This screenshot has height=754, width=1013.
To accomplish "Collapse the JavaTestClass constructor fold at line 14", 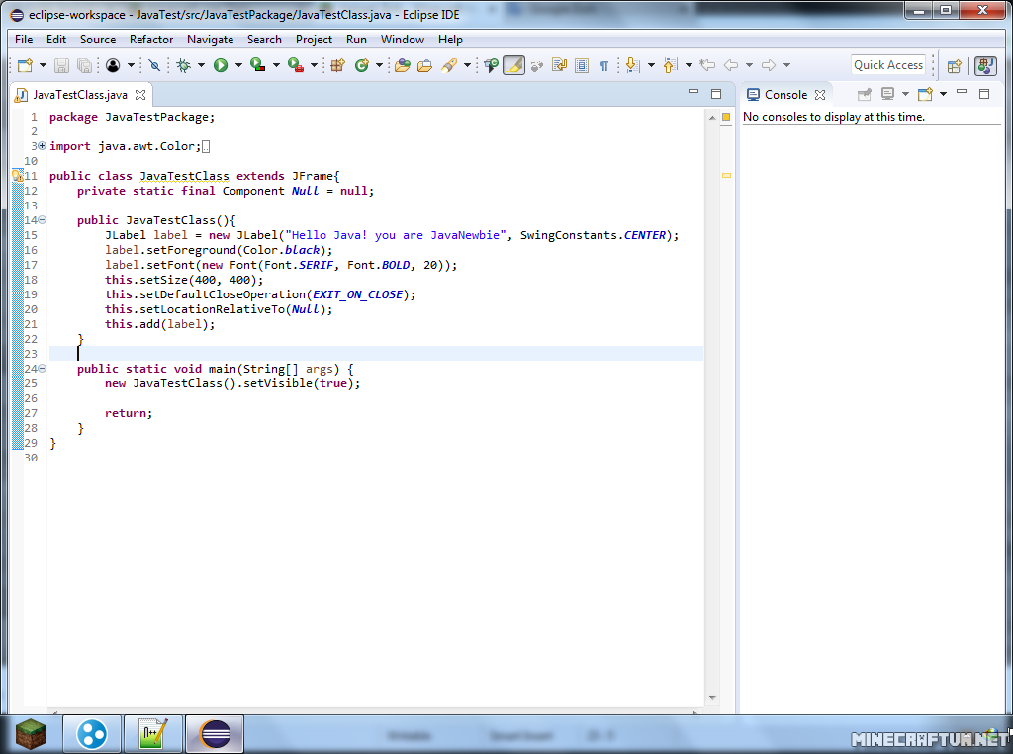I will click(x=42, y=220).
